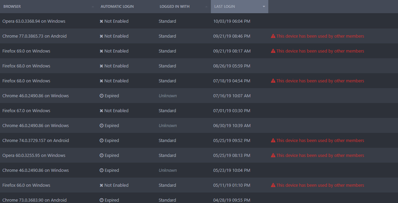Click the warning triangle on Firefox 69.0 row
Screen dimensions: 398x203
click(x=273, y=51)
